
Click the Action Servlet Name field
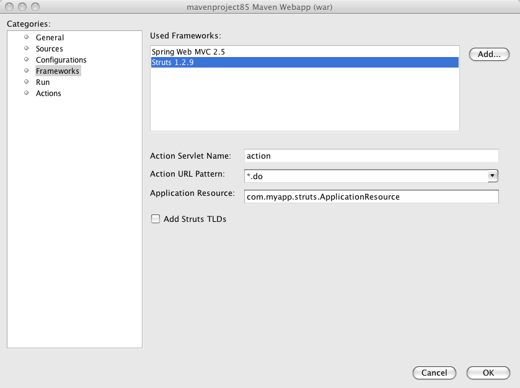click(371, 156)
